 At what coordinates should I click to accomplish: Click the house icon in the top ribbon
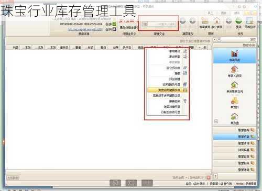pyautogui.click(x=217, y=21)
